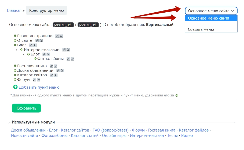The image size is (244, 150).
Task: Select the Гостевая книга tree item
Action: 32,66
